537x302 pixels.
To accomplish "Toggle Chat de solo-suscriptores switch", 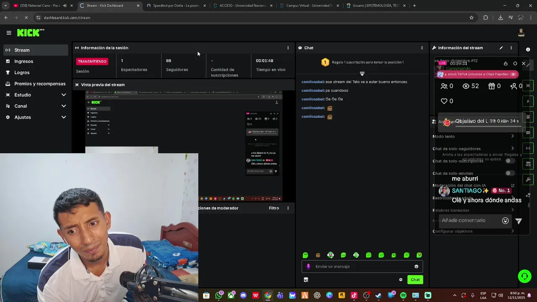I will (x=510, y=161).
